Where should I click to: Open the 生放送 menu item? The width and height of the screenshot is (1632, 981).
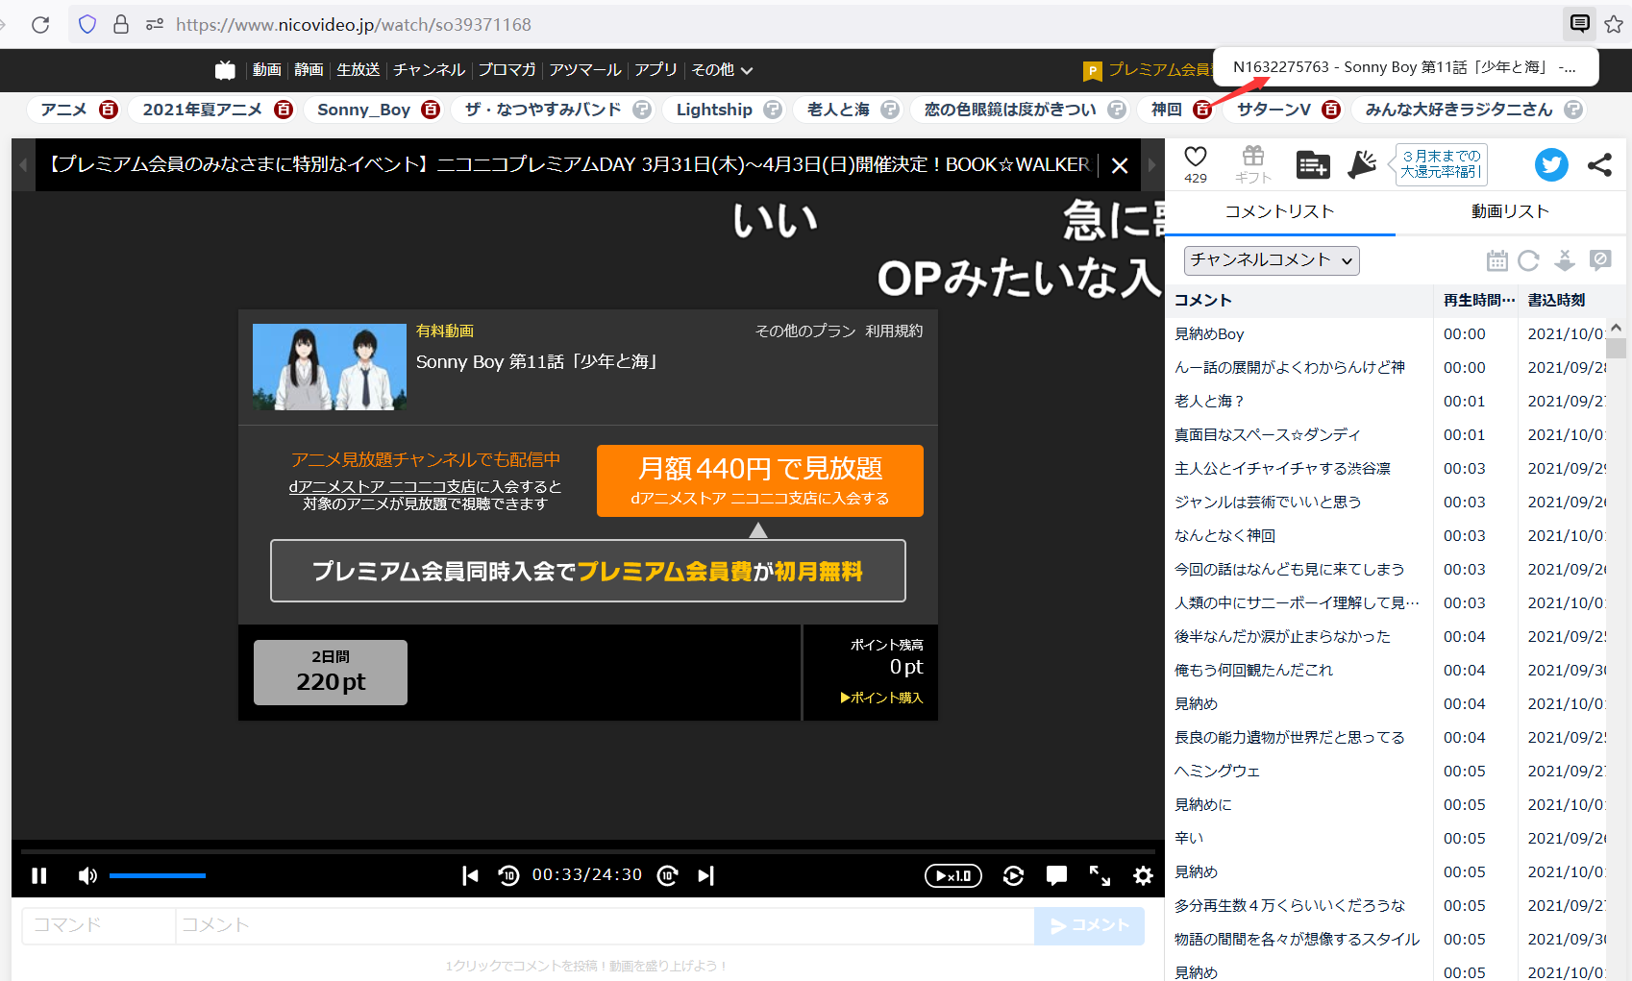point(359,70)
